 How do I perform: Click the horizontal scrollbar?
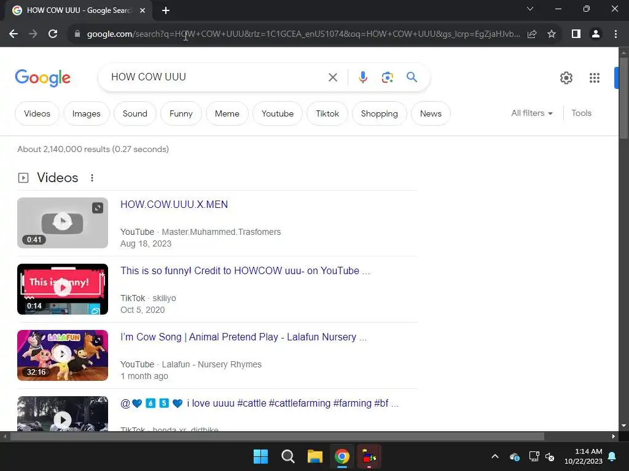click(x=277, y=437)
